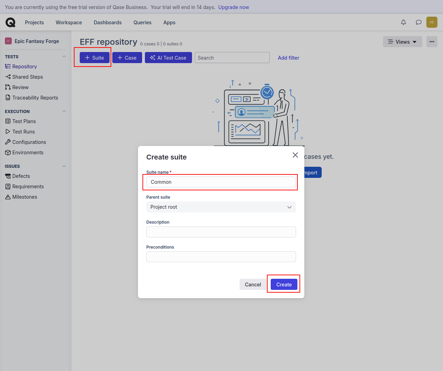Click the Repository tree icon

coord(8,67)
